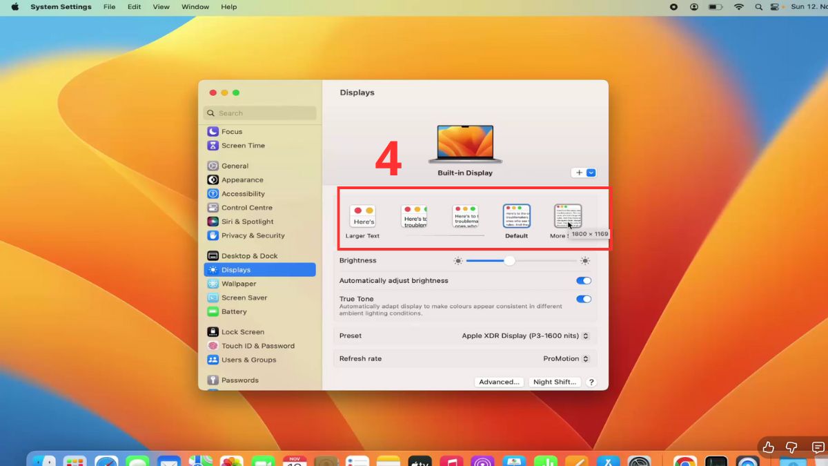Disable Automatically adjust brightness
828x466 pixels.
pos(584,280)
